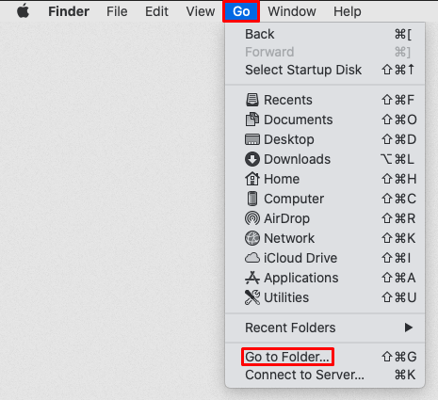The height and width of the screenshot is (400, 438).
Task: Click the Recents stack icon
Action: coord(252,100)
